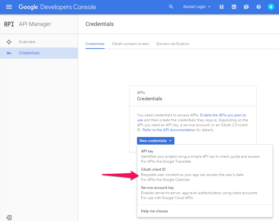
Task: Click the API Manager heading
Action: click(35, 24)
